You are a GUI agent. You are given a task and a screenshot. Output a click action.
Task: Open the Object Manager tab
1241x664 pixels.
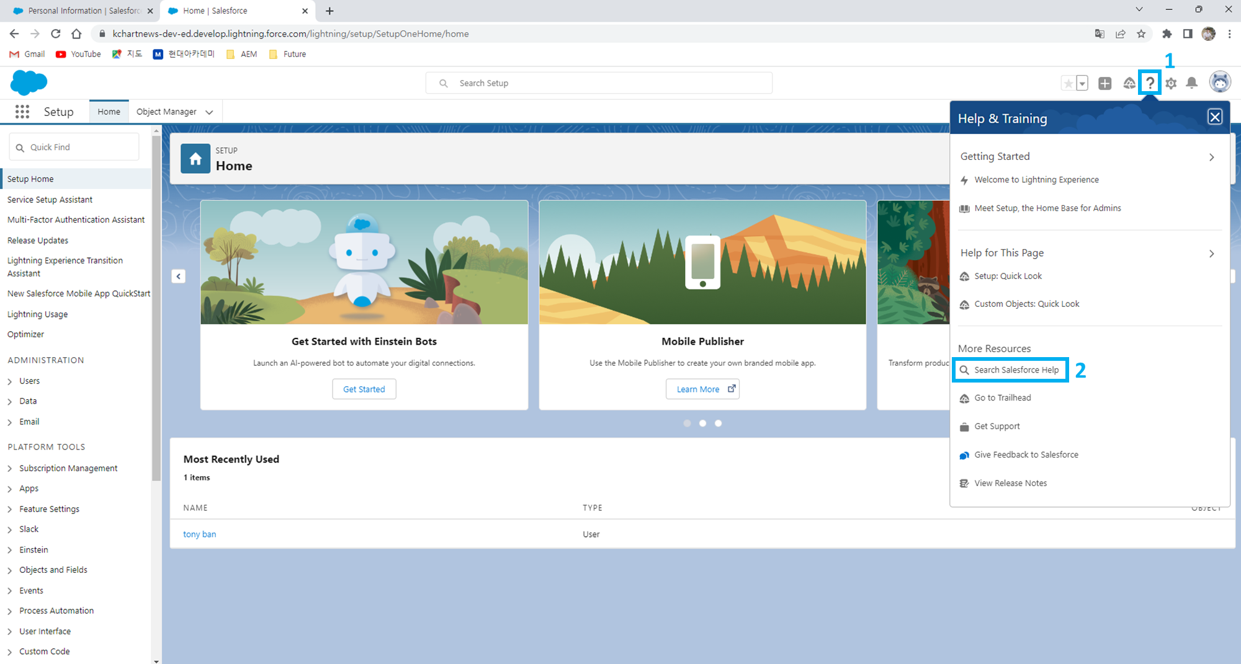tap(166, 112)
